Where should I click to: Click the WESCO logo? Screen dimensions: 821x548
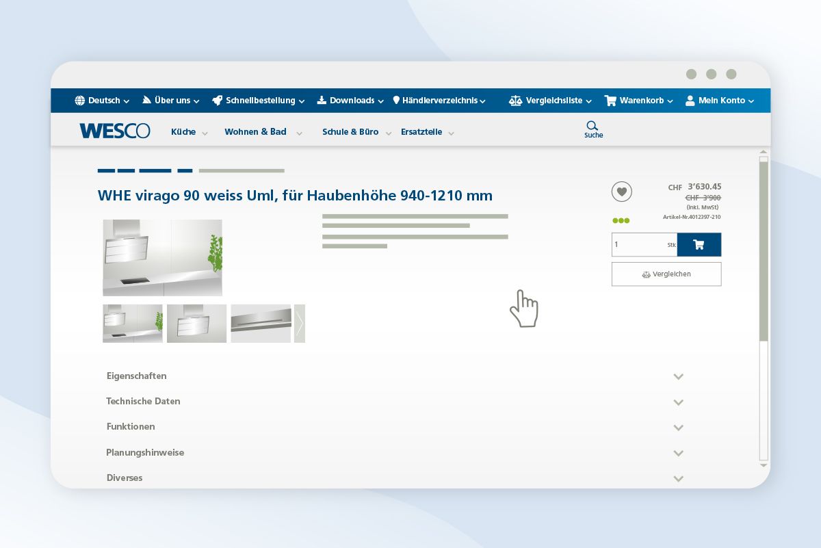pos(114,131)
